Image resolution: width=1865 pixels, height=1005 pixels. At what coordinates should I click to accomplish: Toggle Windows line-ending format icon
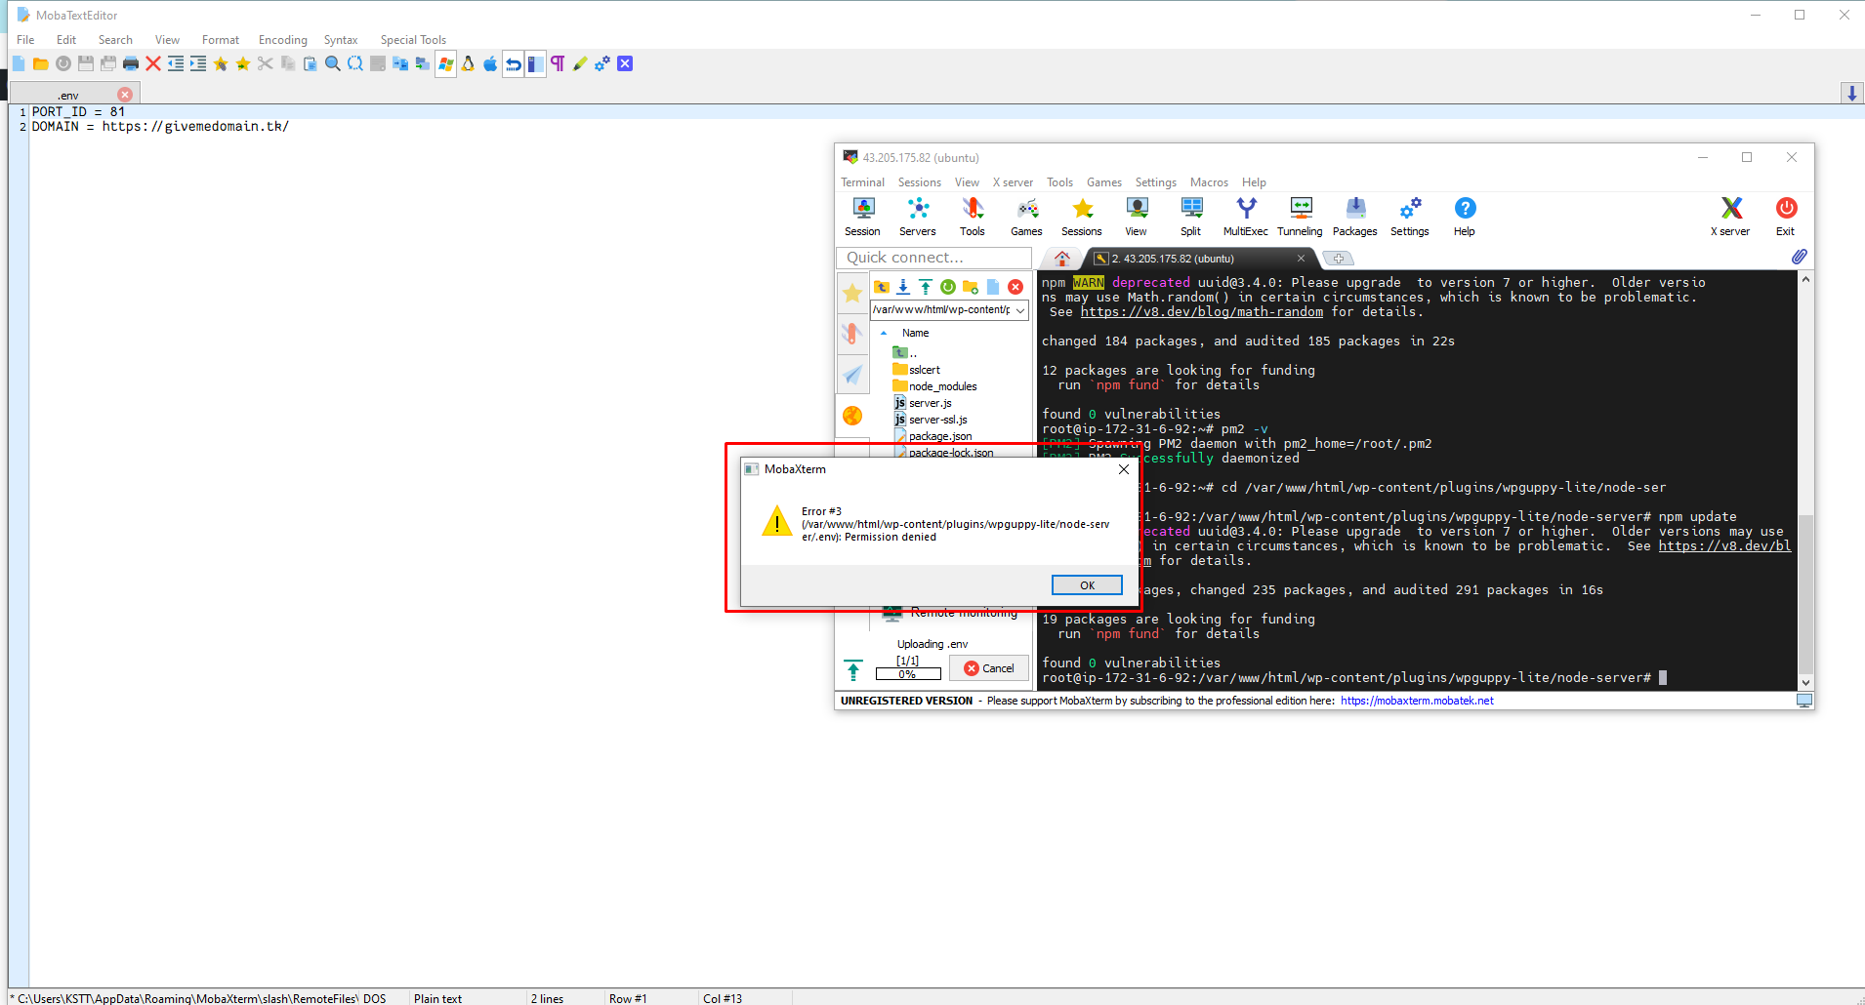point(445,64)
